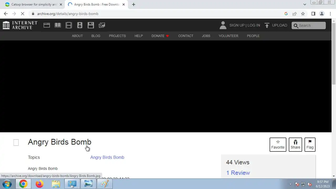This screenshot has width=336, height=189.
Task: Open Firefox from the taskbar
Action: click(x=40, y=184)
